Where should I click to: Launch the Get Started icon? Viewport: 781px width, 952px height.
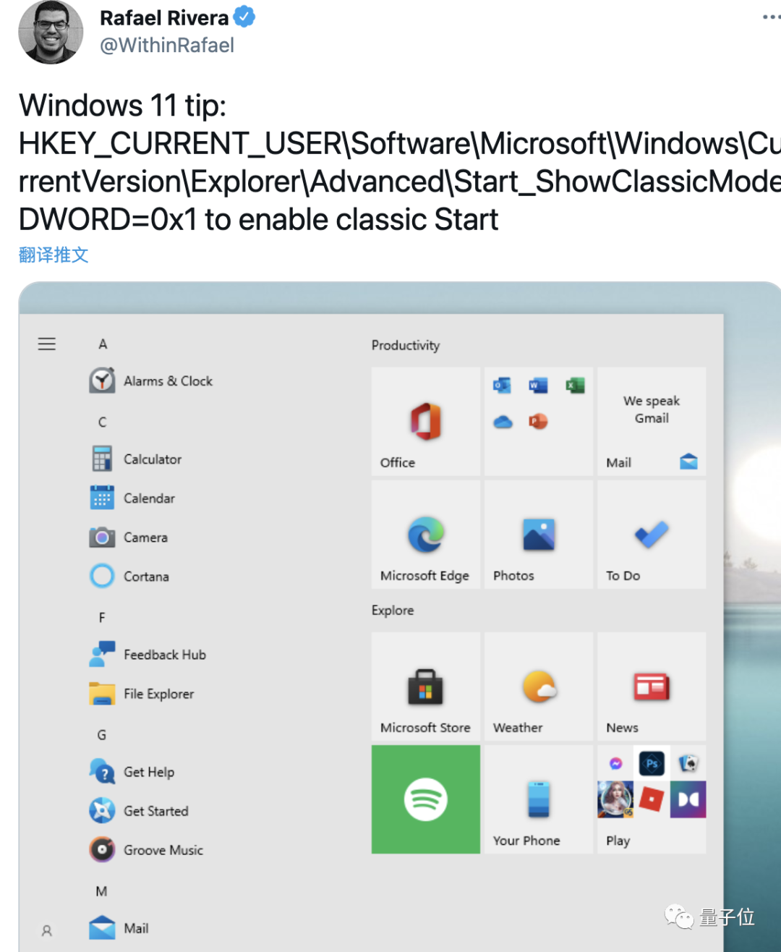click(102, 810)
